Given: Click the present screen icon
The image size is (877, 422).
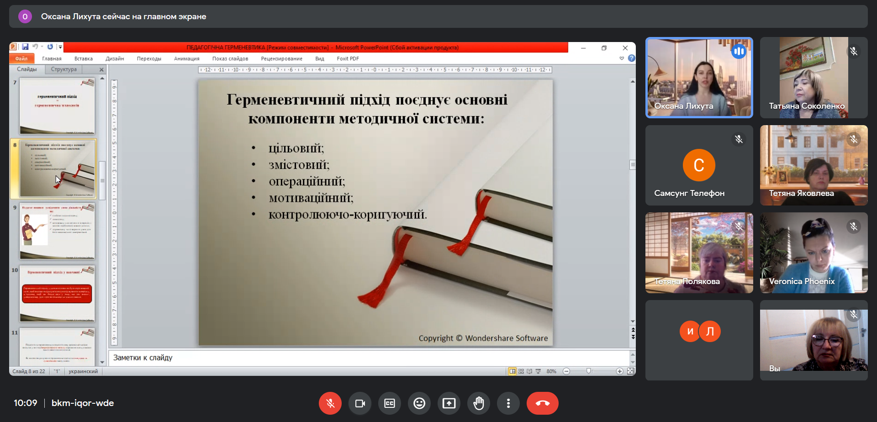Looking at the screenshot, I should pyautogui.click(x=449, y=403).
